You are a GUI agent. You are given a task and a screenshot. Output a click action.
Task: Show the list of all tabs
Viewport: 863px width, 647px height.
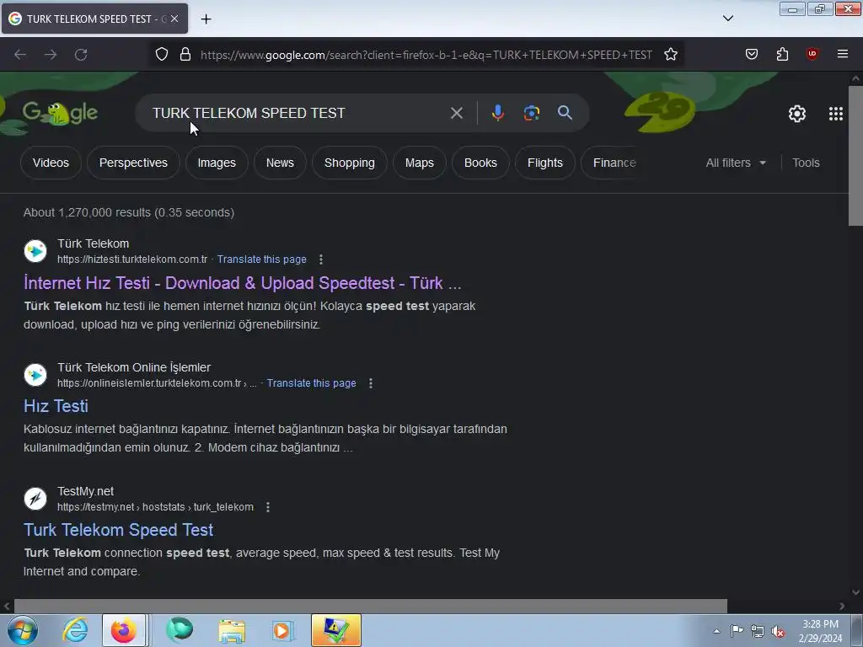pos(728,19)
